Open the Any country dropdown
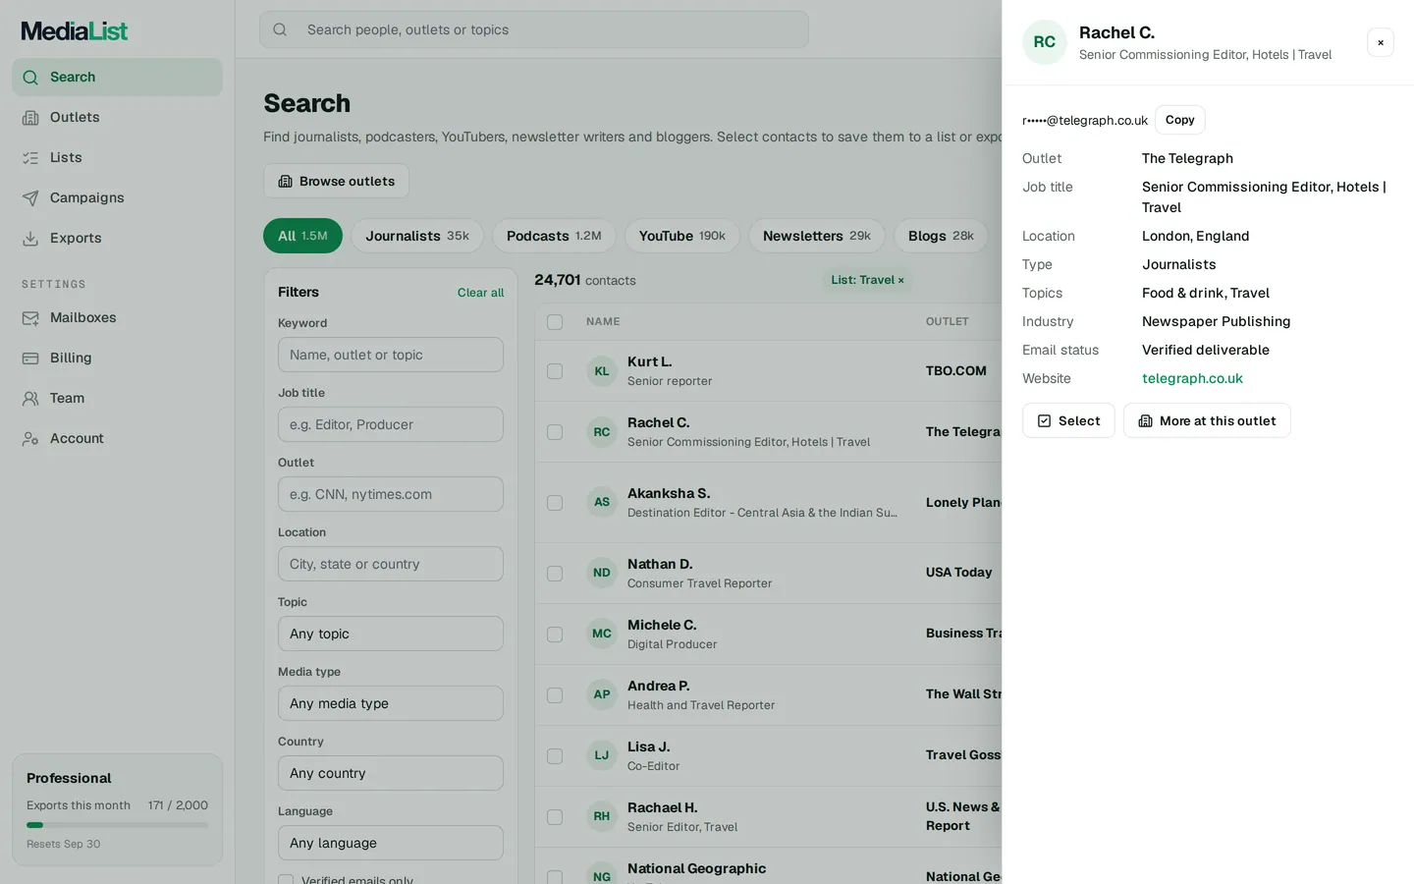1414x884 pixels. [x=391, y=773]
